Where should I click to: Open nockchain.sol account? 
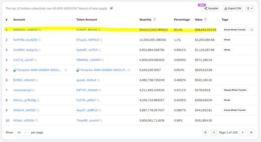[22, 90]
